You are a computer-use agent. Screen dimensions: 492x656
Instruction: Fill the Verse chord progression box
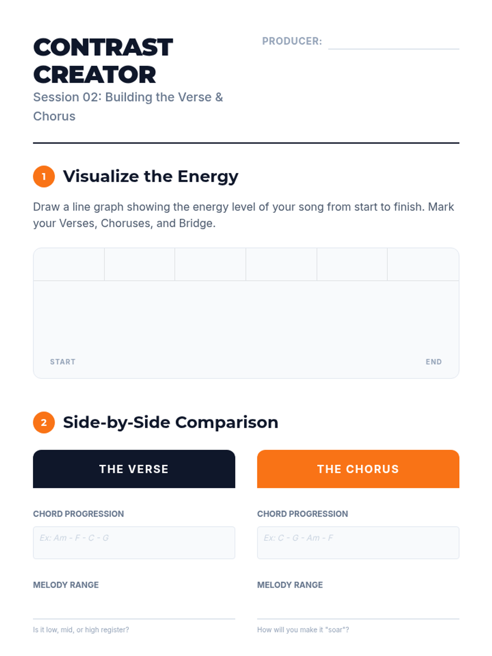(134, 543)
